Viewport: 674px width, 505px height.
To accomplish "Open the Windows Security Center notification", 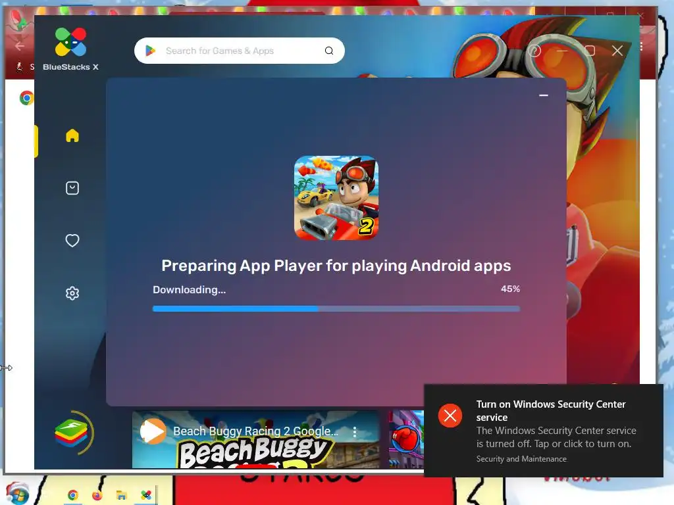I will click(x=544, y=430).
